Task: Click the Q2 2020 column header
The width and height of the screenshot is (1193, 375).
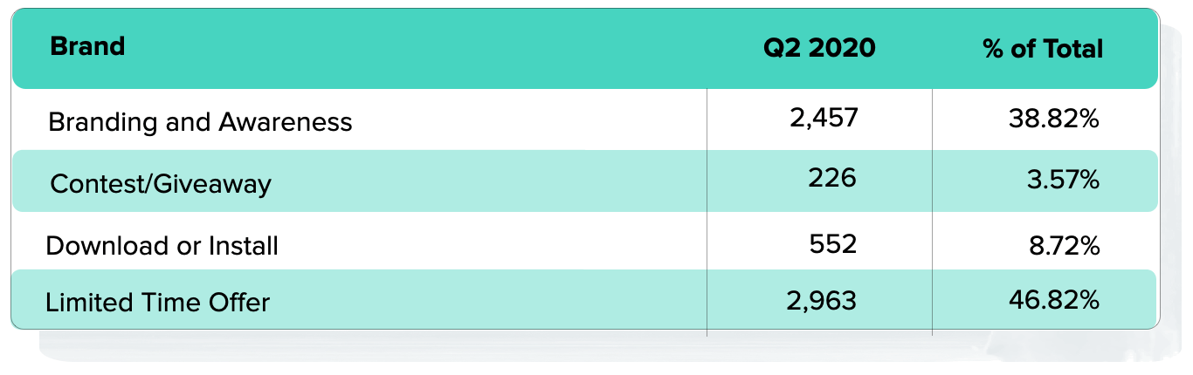Action: (819, 48)
